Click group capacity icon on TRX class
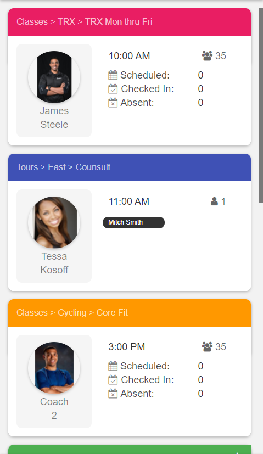Screen dimensions: 263x454 coord(207,56)
